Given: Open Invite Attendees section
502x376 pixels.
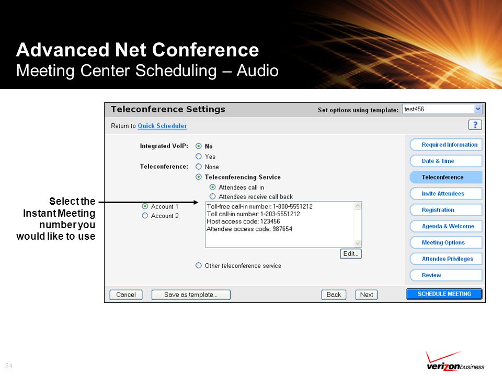Looking at the screenshot, I should [x=446, y=193].
